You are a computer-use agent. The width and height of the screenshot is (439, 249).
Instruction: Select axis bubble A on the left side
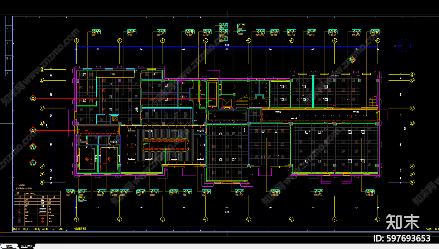tap(42, 166)
